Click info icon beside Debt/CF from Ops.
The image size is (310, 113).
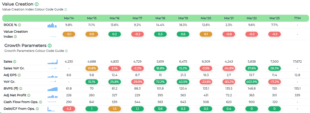click(37, 109)
